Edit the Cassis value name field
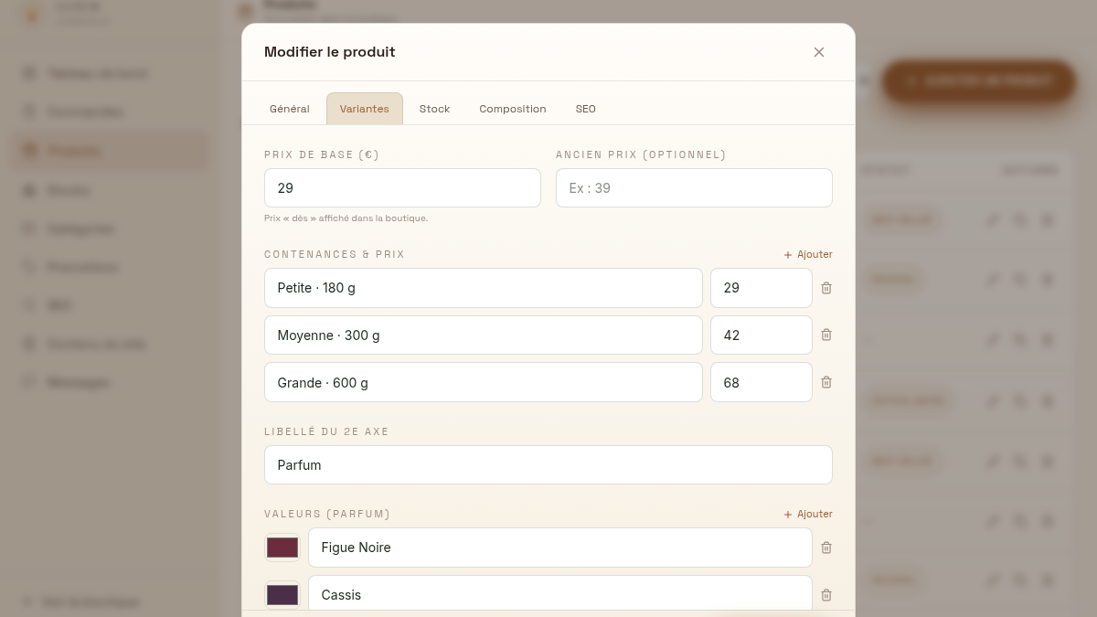Image resolution: width=1097 pixels, height=617 pixels. 560,595
